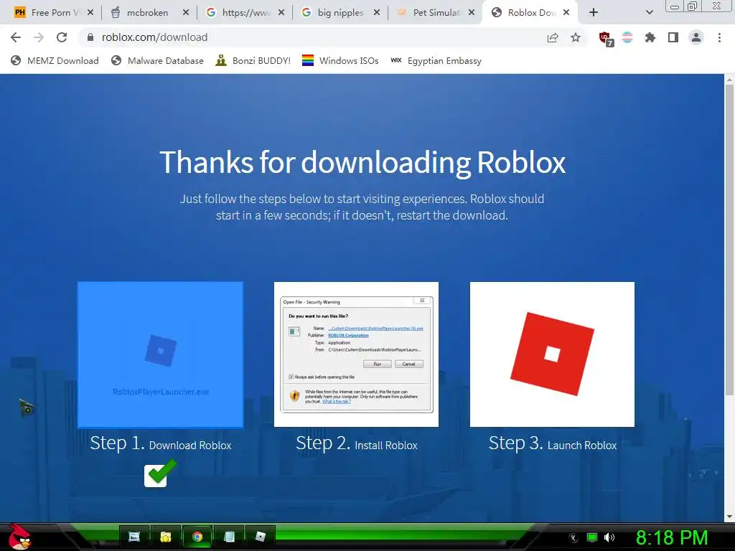735x551 pixels.
Task: Open the share page icon
Action: click(553, 37)
